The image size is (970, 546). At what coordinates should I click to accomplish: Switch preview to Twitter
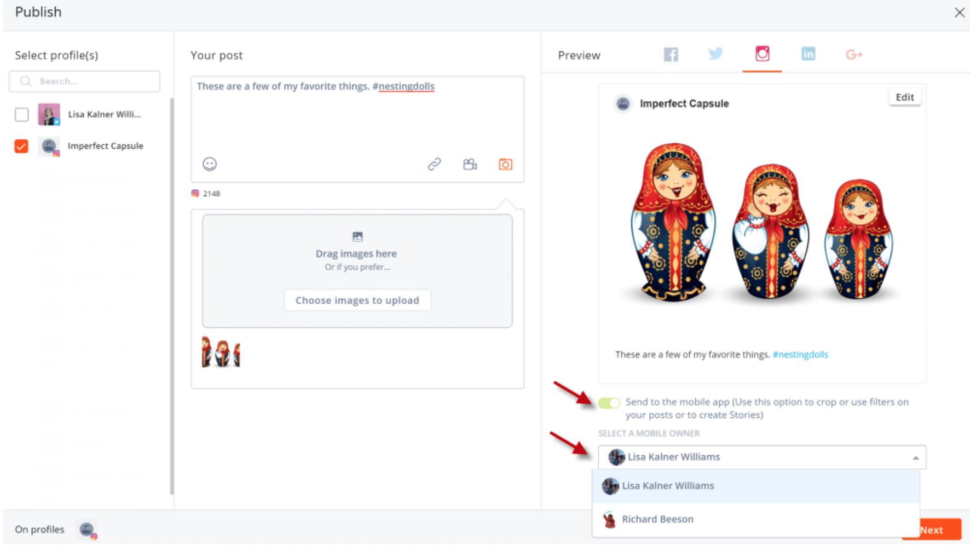click(715, 54)
